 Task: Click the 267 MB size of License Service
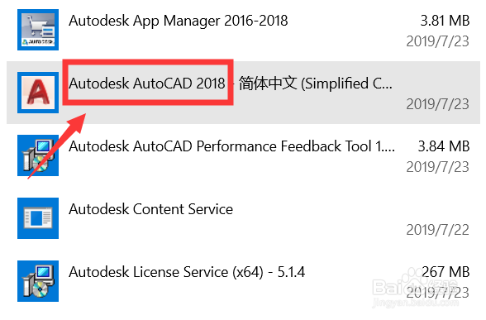tap(445, 272)
